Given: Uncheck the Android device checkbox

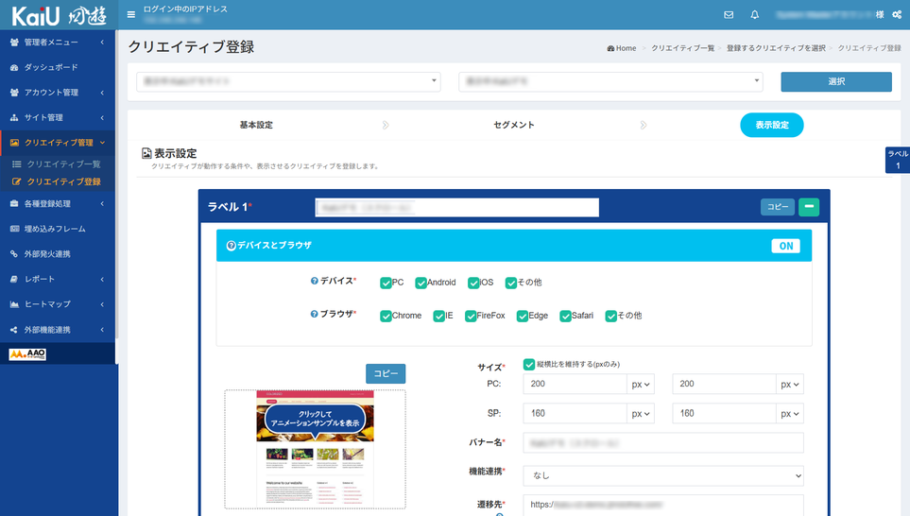Looking at the screenshot, I should coord(421,283).
